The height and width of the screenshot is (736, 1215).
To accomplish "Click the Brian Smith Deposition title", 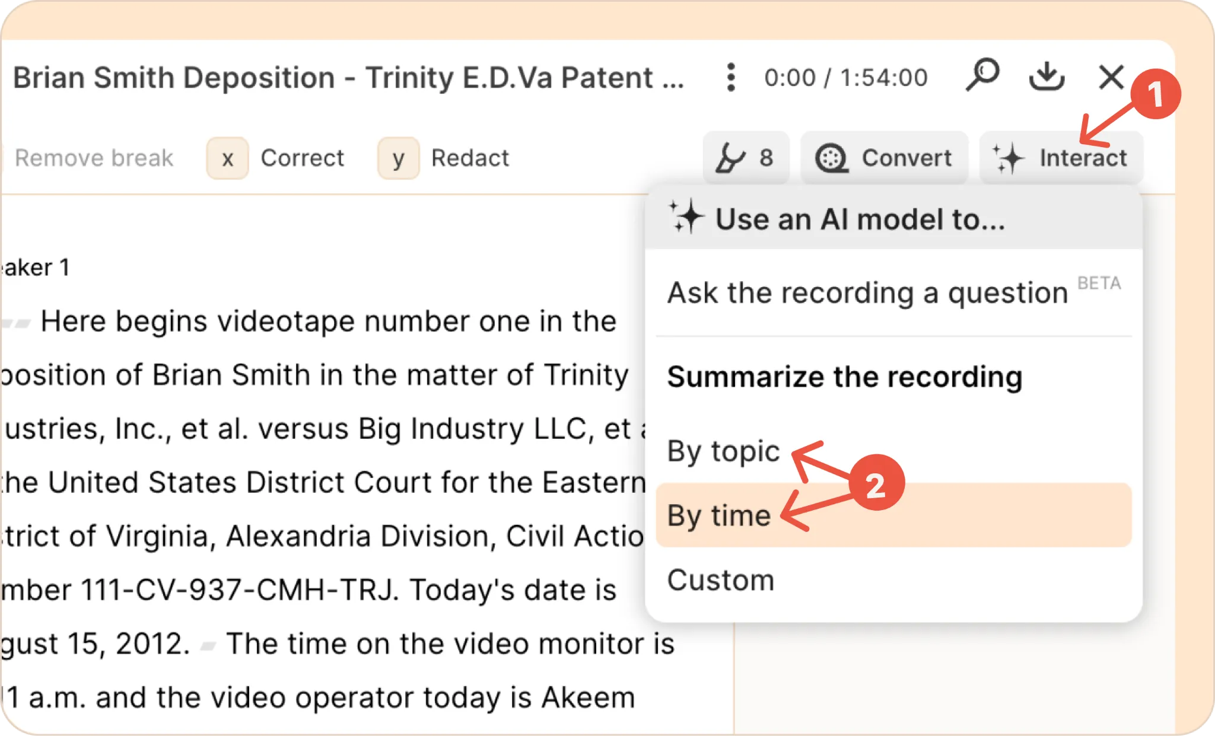I will pyautogui.click(x=348, y=78).
